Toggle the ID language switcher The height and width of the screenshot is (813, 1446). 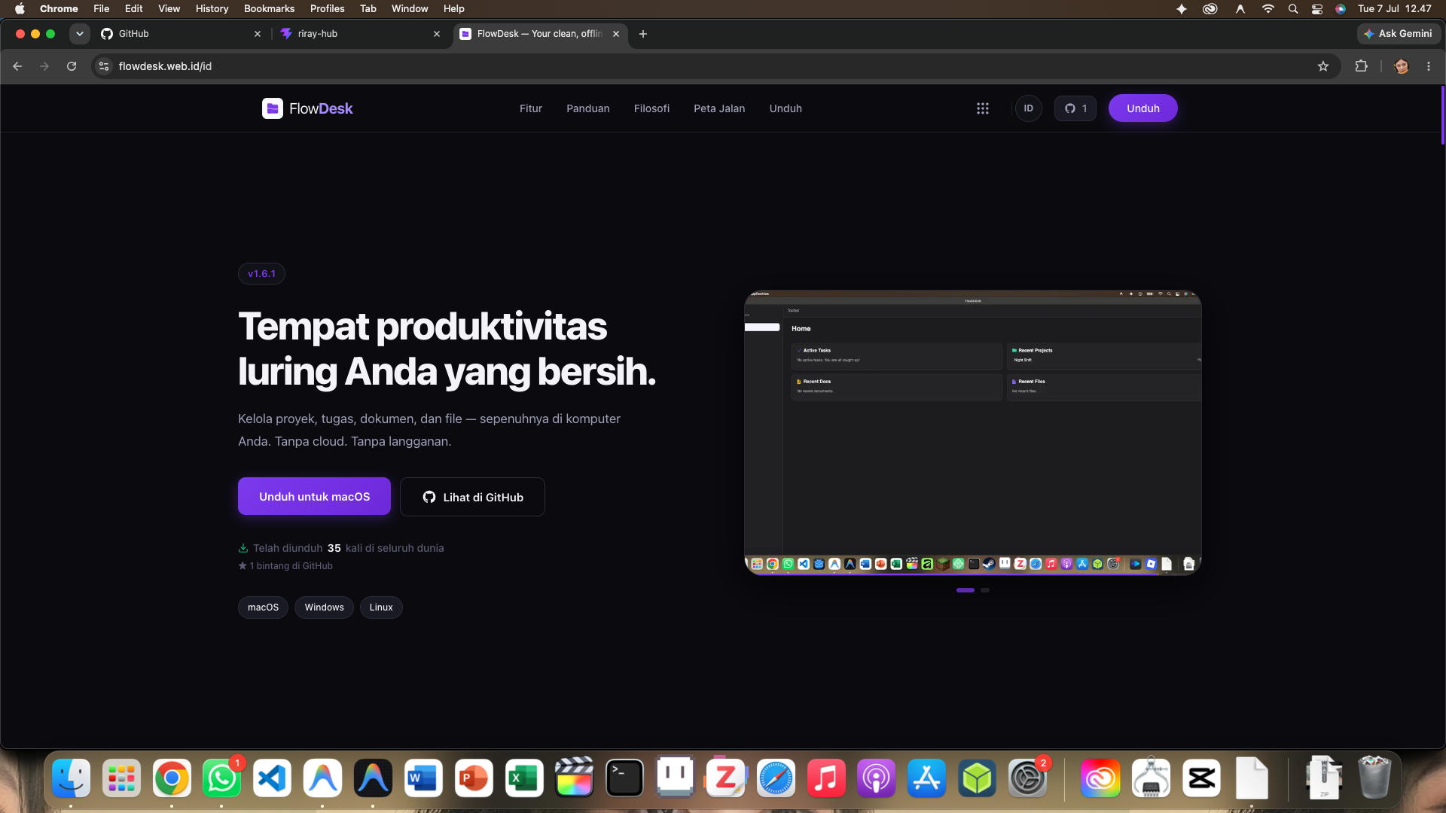1029,108
